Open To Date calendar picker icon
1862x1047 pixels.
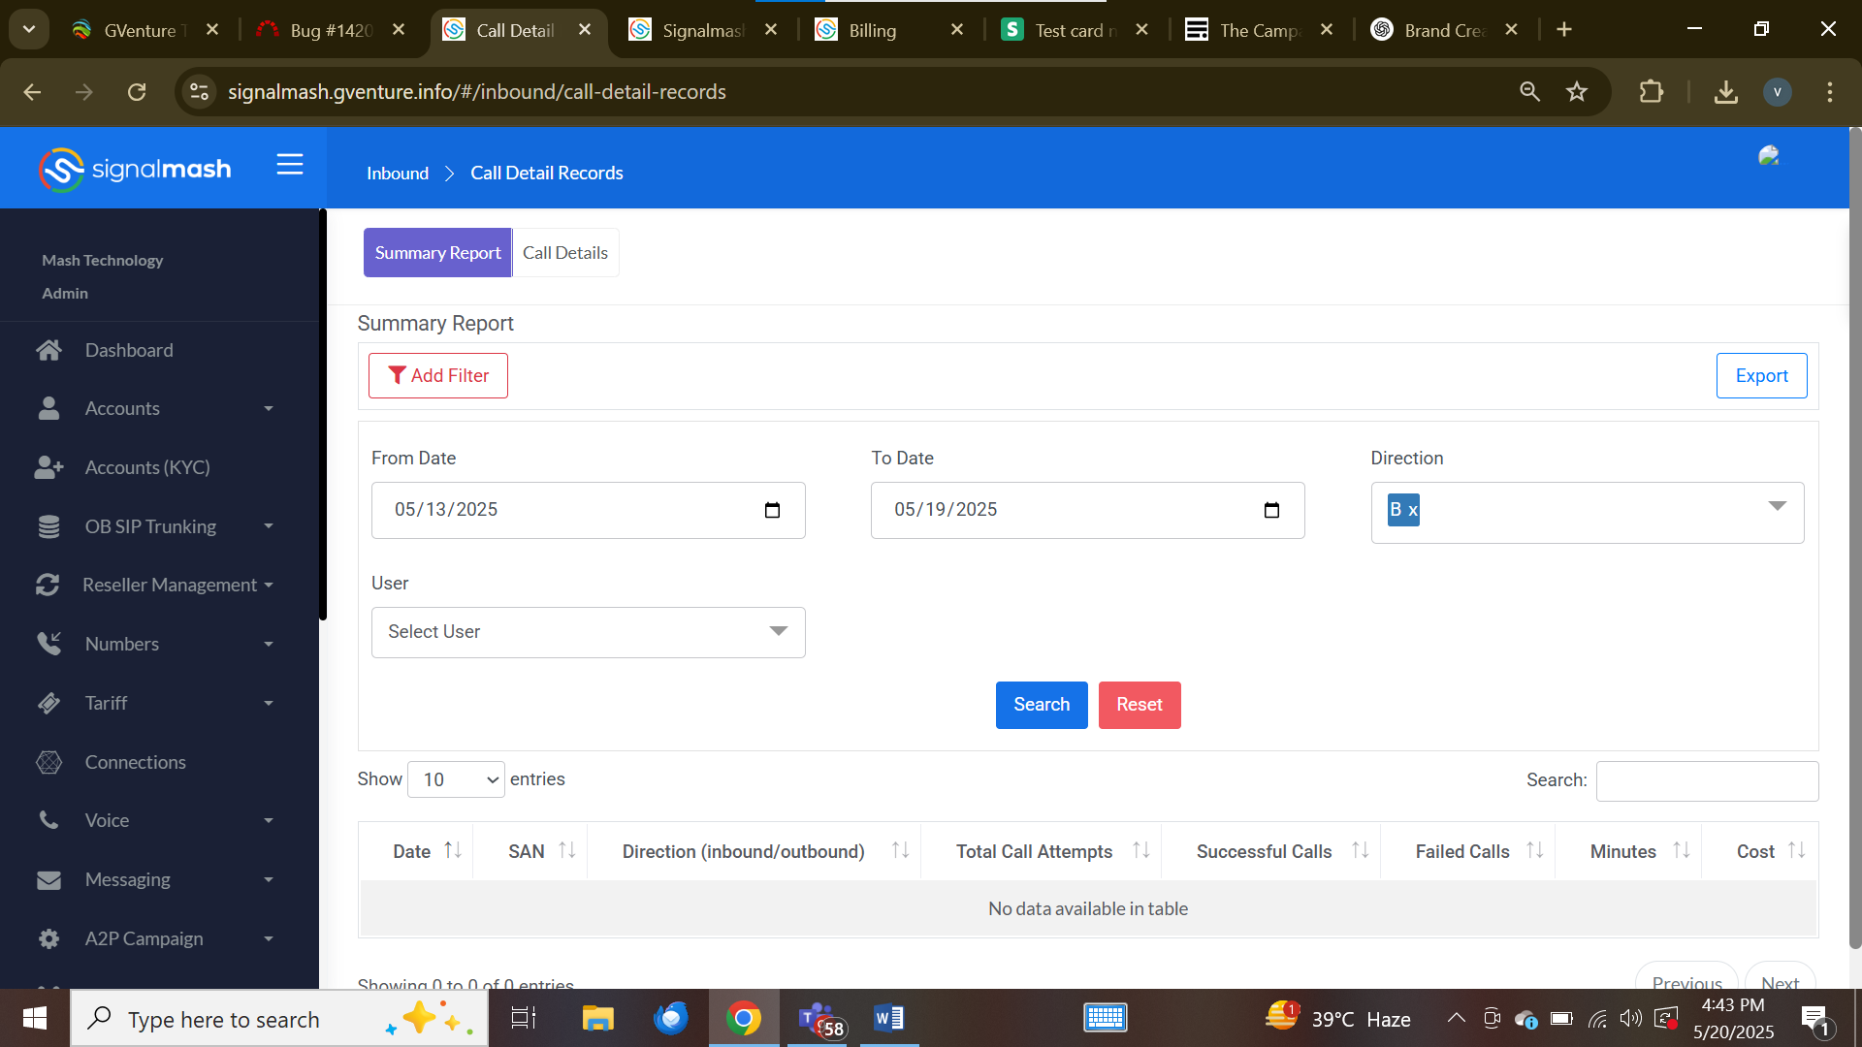1271,510
